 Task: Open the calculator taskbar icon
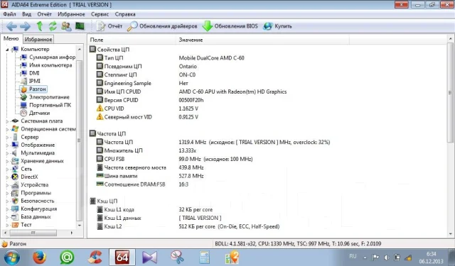point(204,257)
